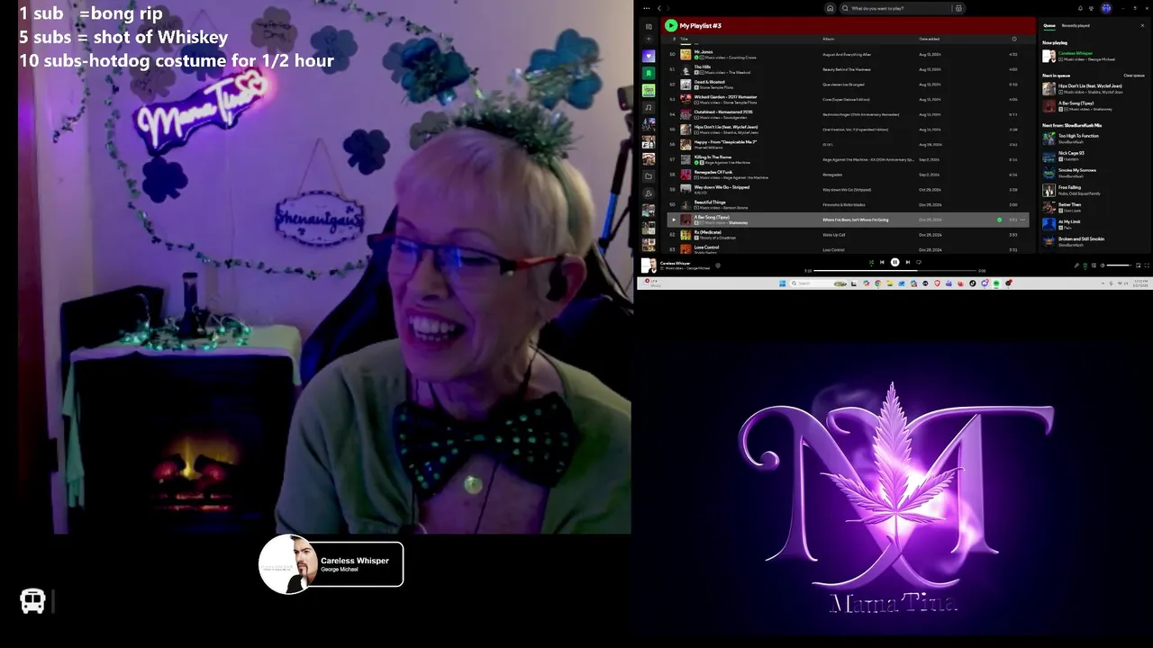Viewport: 1153px width, 648px height.
Task: Seek on the song progress bar
Action: pyautogui.click(x=896, y=271)
